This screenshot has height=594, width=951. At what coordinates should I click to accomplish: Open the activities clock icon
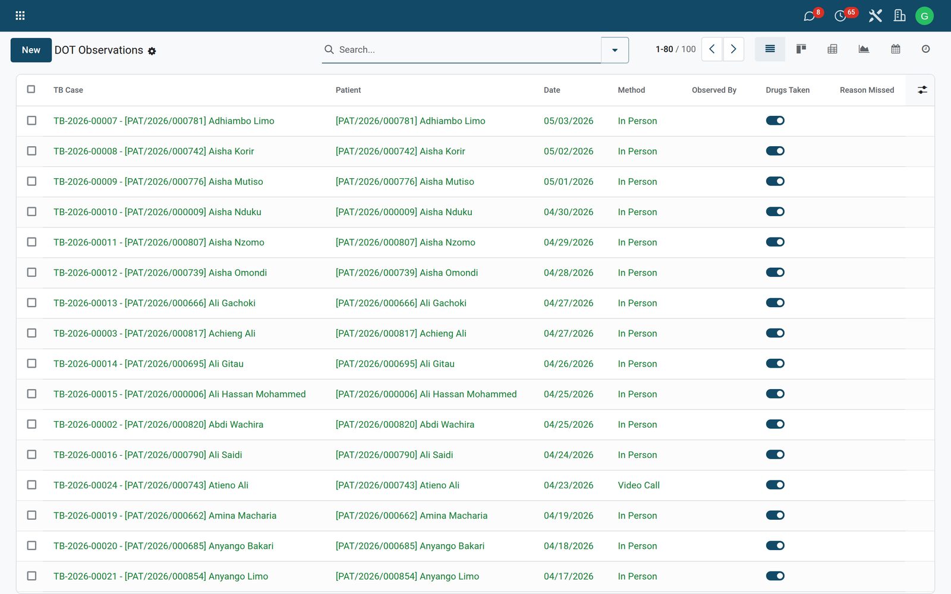coord(840,16)
